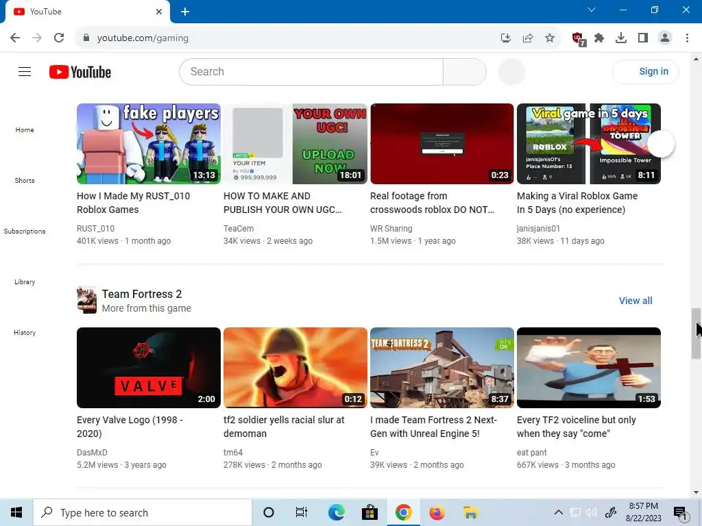Click the round carousel next button
Viewport: 702px width, 526px height.
click(x=662, y=144)
